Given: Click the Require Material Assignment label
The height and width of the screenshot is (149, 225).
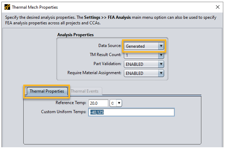Looking at the screenshot, I should tap(94, 73).
